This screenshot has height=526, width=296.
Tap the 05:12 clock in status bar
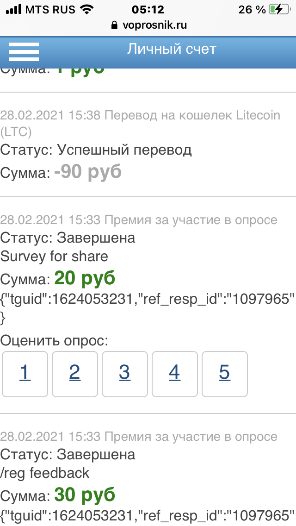point(148,9)
